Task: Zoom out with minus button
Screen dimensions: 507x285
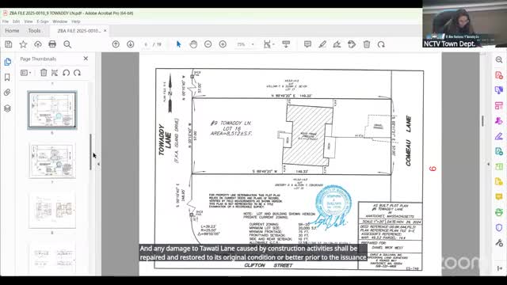Action: [x=208, y=44]
